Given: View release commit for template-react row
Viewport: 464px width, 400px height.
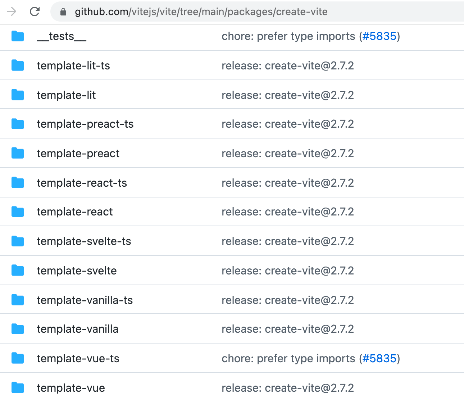Looking at the screenshot, I should pos(288,212).
